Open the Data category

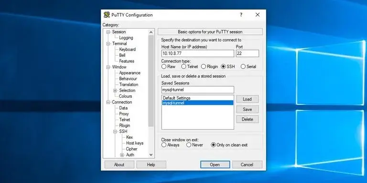(x=123, y=108)
